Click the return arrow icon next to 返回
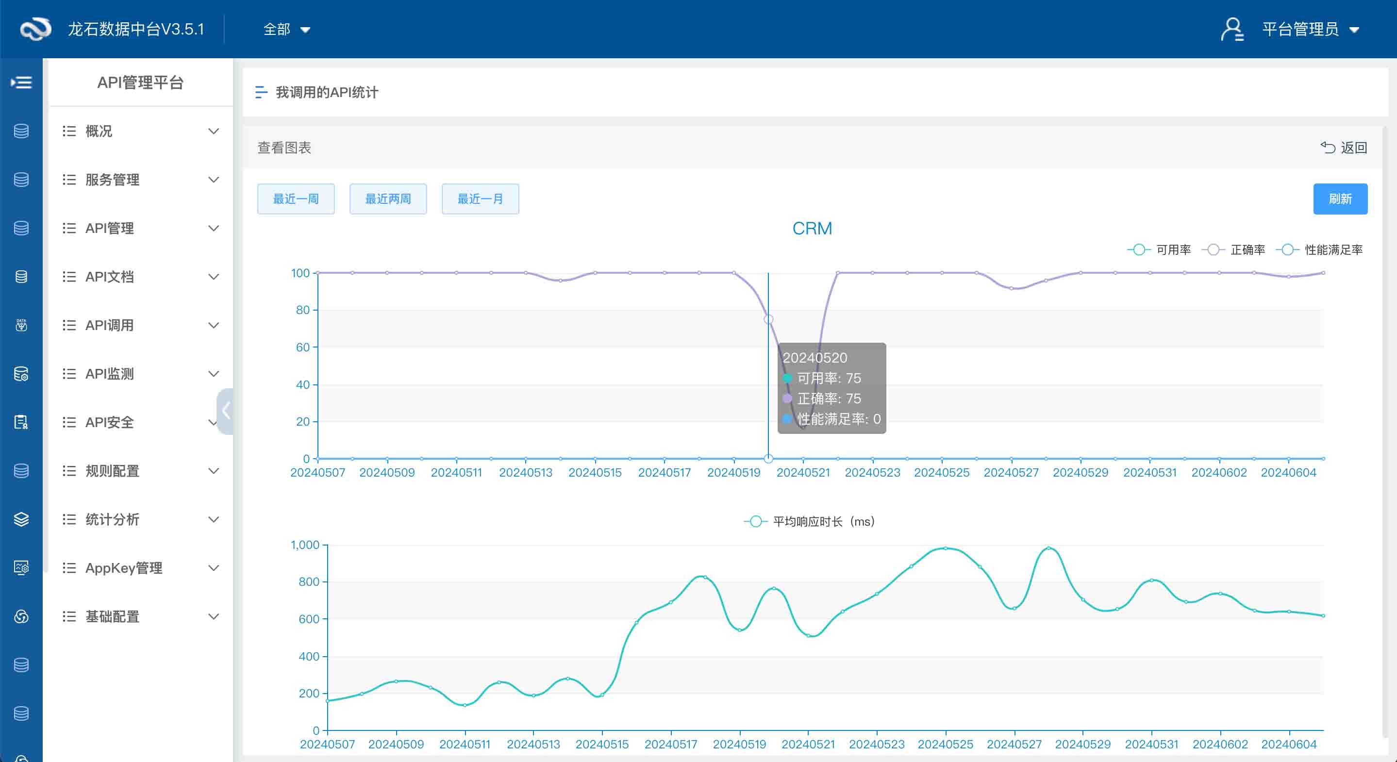1397x762 pixels. click(x=1328, y=148)
